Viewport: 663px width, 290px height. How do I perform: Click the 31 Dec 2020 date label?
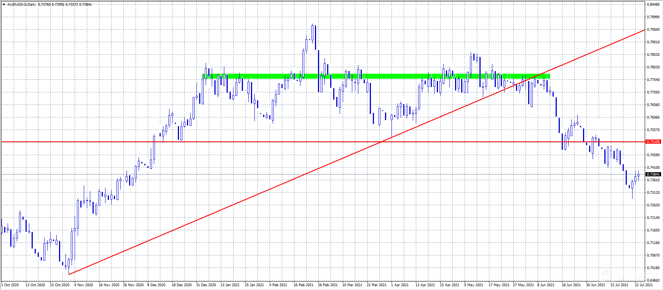tap(206, 285)
